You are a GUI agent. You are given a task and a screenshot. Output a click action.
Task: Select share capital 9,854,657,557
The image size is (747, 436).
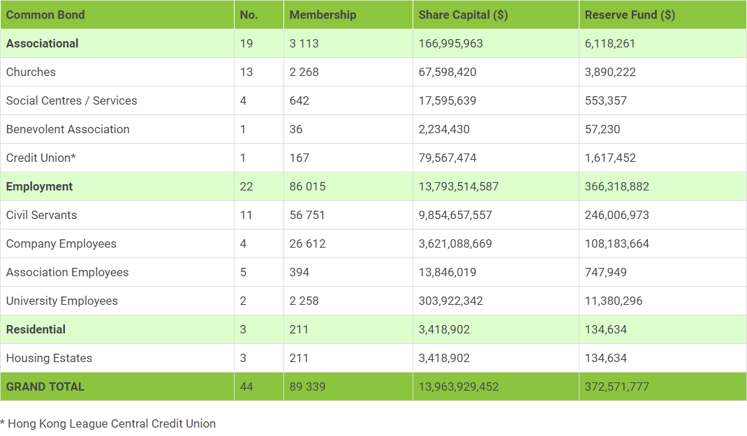coord(455,215)
